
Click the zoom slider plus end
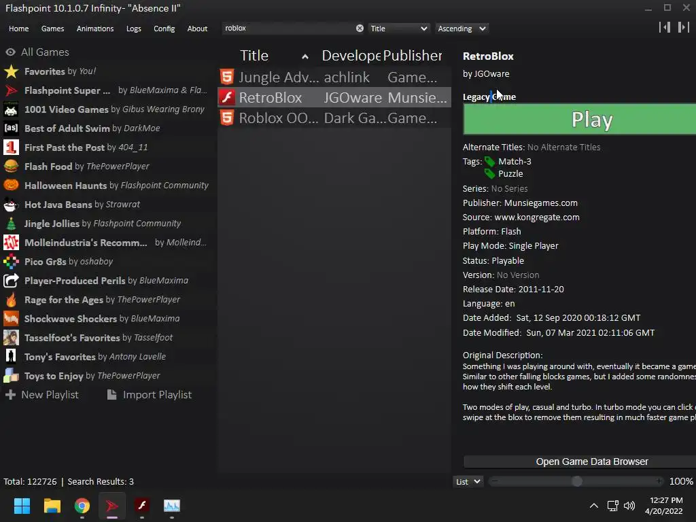(659, 482)
